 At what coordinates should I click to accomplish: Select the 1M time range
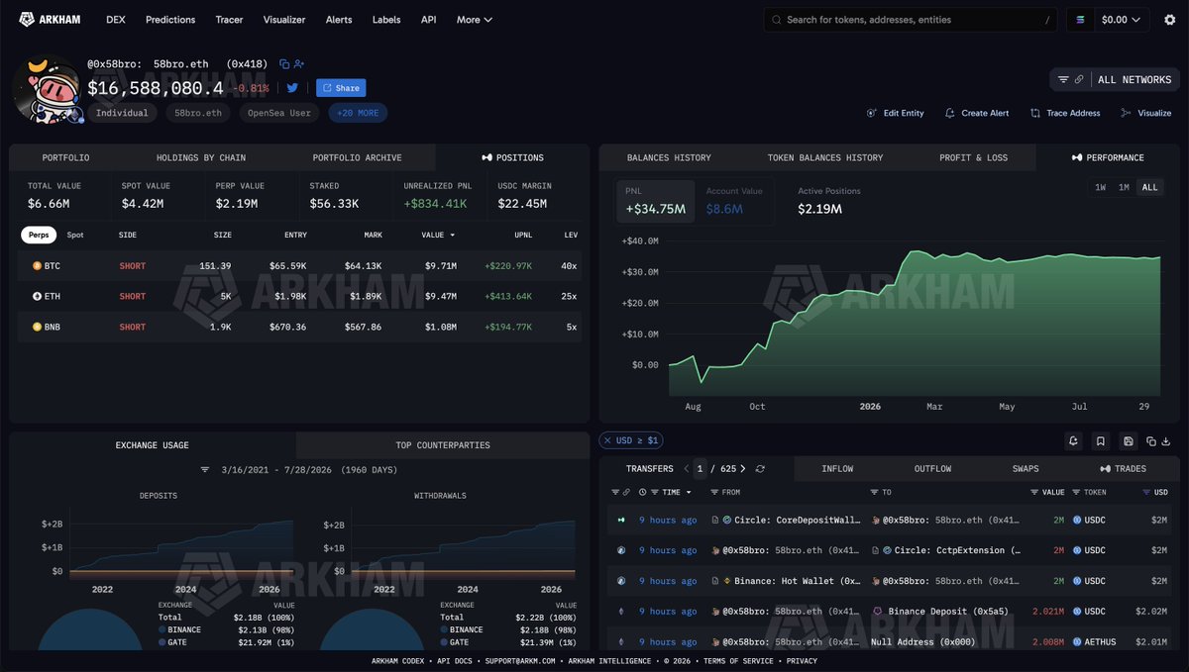click(1124, 187)
